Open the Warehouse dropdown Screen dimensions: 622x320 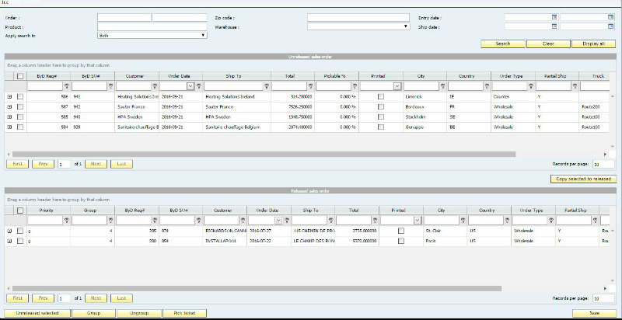pyautogui.click(x=358, y=26)
